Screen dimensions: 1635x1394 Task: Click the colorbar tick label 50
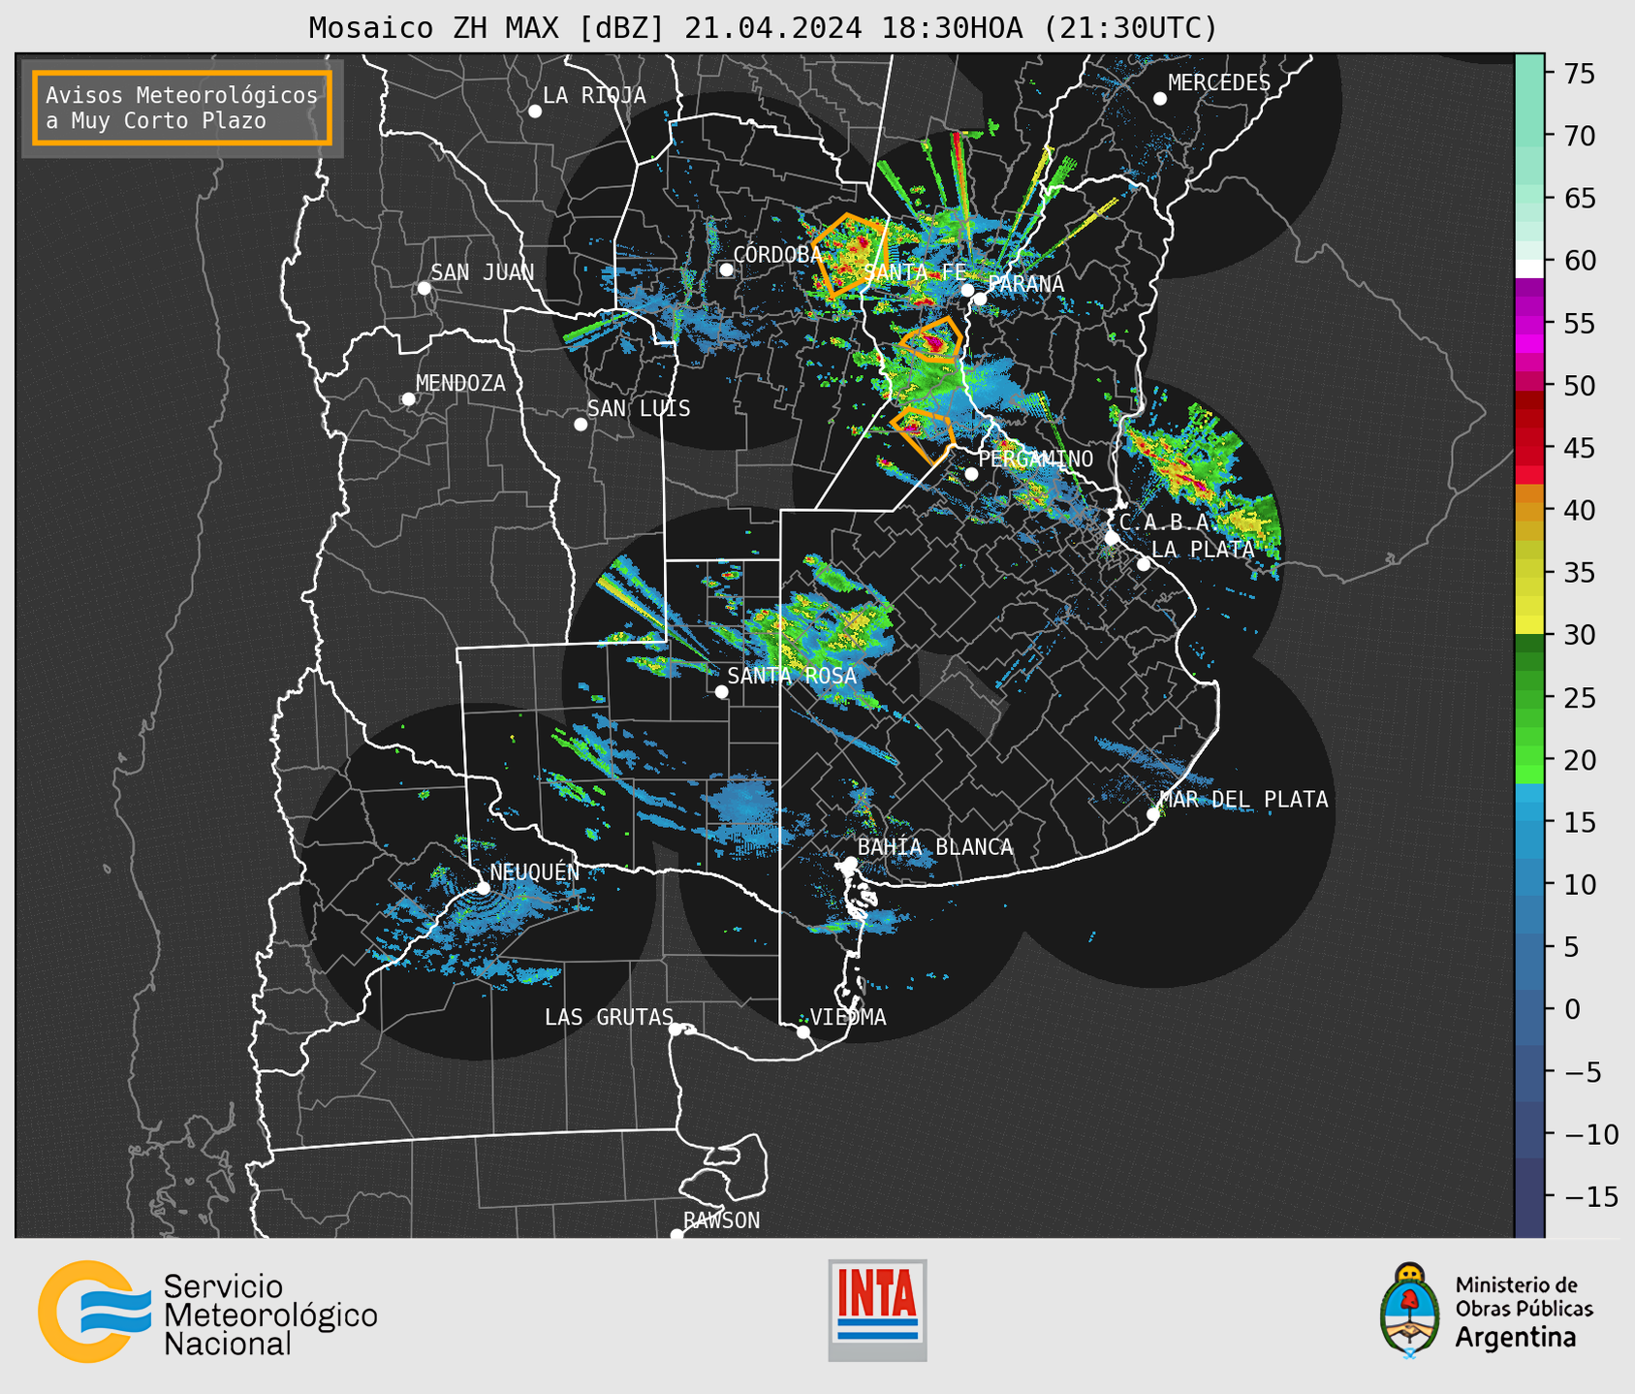(x=1579, y=386)
